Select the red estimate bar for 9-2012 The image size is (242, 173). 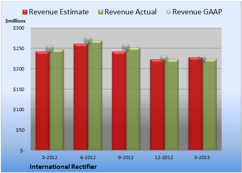pos(119,101)
